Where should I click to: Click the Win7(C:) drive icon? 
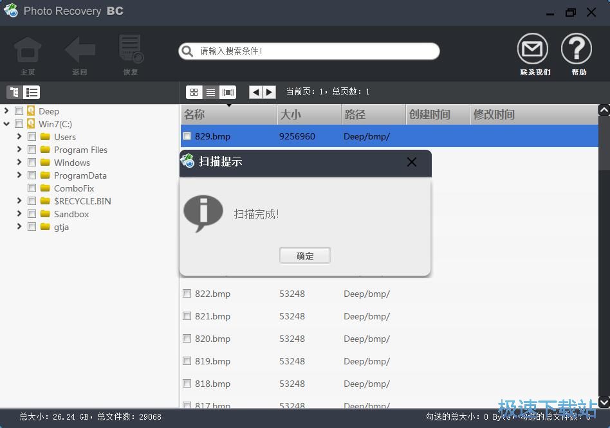coord(31,124)
